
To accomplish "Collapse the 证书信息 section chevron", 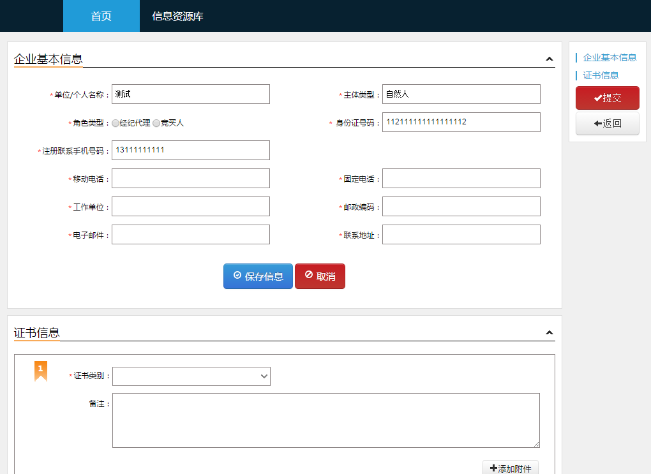I will click(x=549, y=333).
